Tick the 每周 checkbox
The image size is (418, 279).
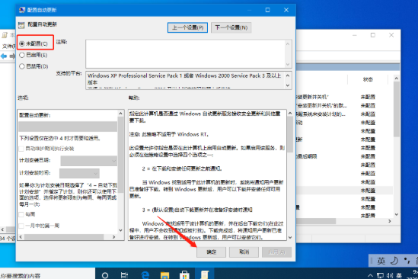point(21,214)
